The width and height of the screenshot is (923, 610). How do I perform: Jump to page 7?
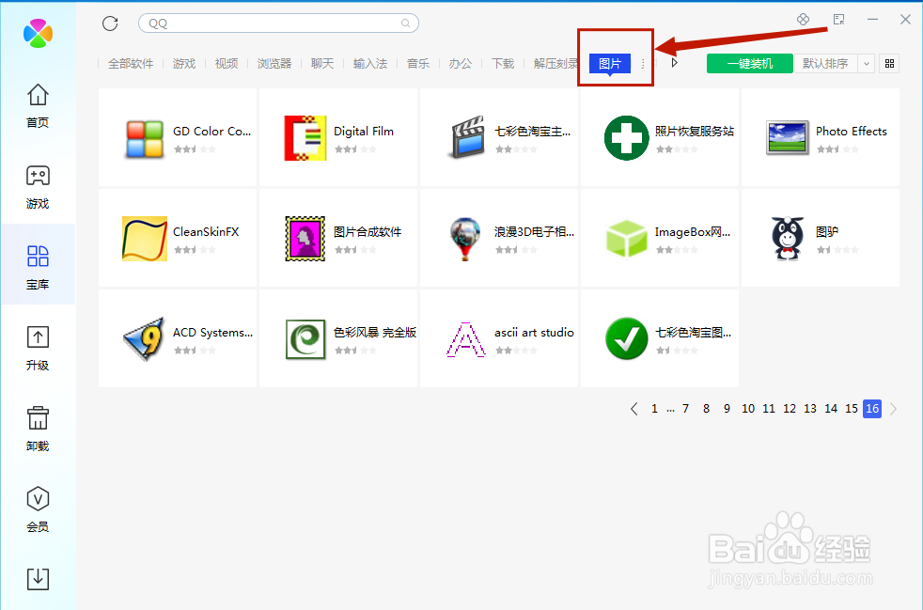pos(685,409)
